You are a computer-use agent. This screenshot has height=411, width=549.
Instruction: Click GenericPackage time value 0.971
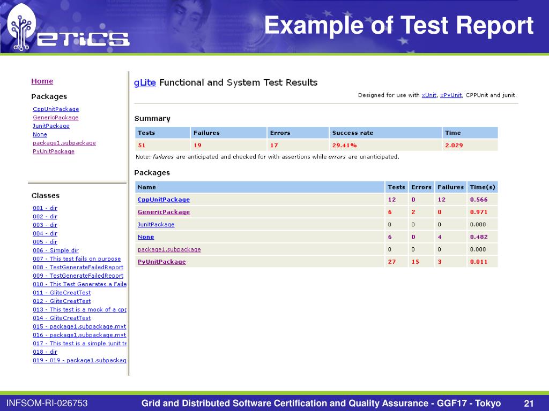coord(479,212)
